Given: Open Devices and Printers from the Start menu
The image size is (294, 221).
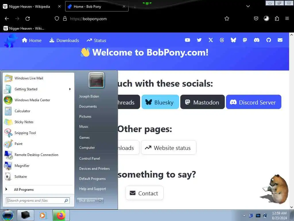Looking at the screenshot, I should [94, 169].
